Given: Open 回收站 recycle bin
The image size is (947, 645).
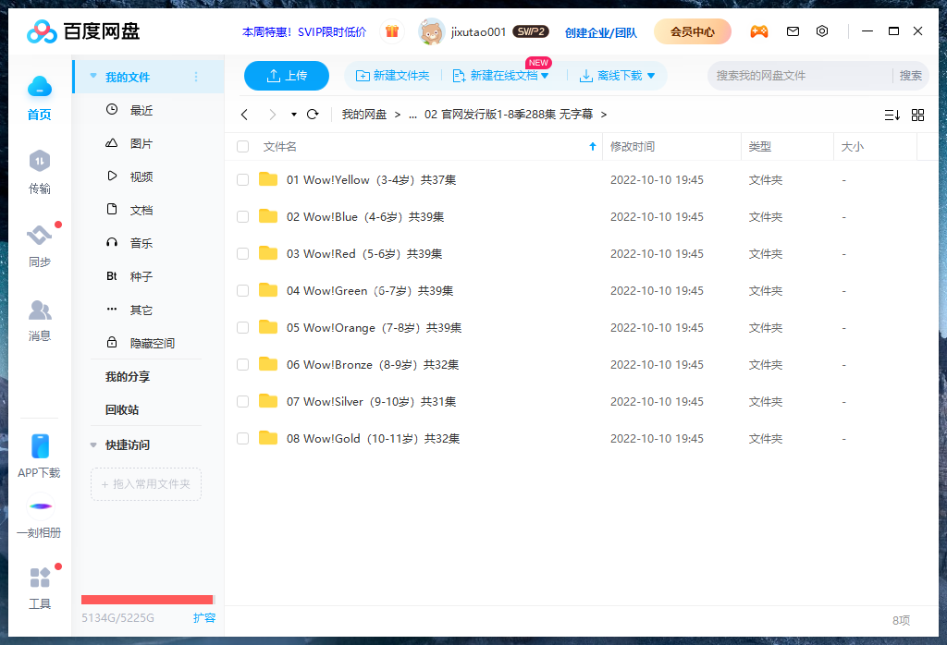Looking at the screenshot, I should coord(122,409).
